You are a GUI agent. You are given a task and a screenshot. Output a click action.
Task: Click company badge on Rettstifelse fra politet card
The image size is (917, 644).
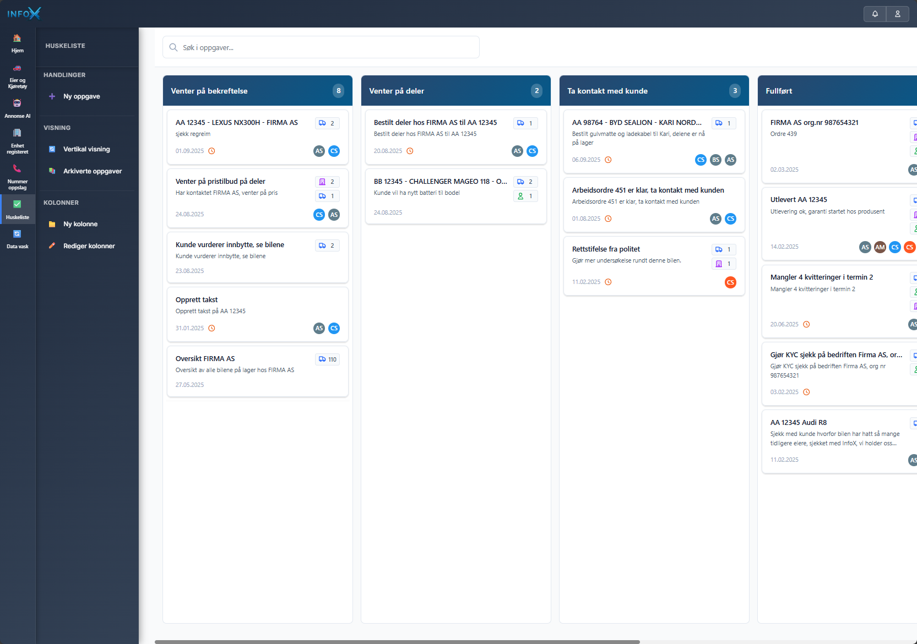724,264
